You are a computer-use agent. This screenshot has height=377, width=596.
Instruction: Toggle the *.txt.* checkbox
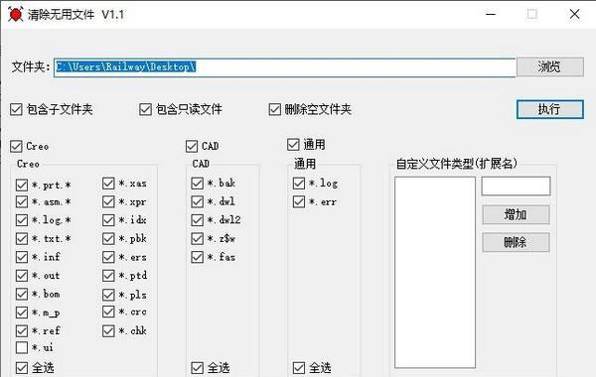click(22, 238)
